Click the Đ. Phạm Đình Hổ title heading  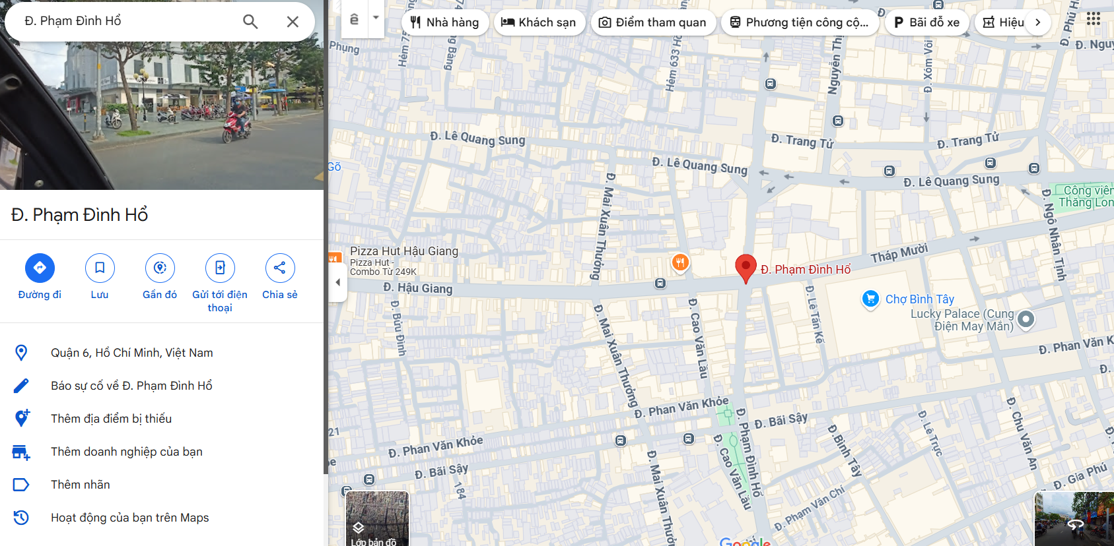coord(80,215)
